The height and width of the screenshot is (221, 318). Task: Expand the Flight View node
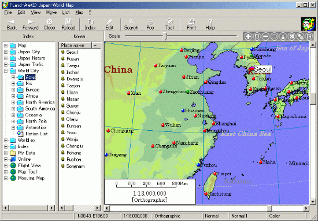point(6,165)
